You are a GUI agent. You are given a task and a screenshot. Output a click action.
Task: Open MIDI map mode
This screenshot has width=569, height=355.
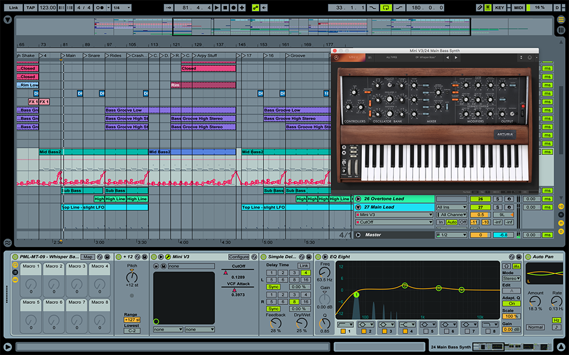point(518,7)
